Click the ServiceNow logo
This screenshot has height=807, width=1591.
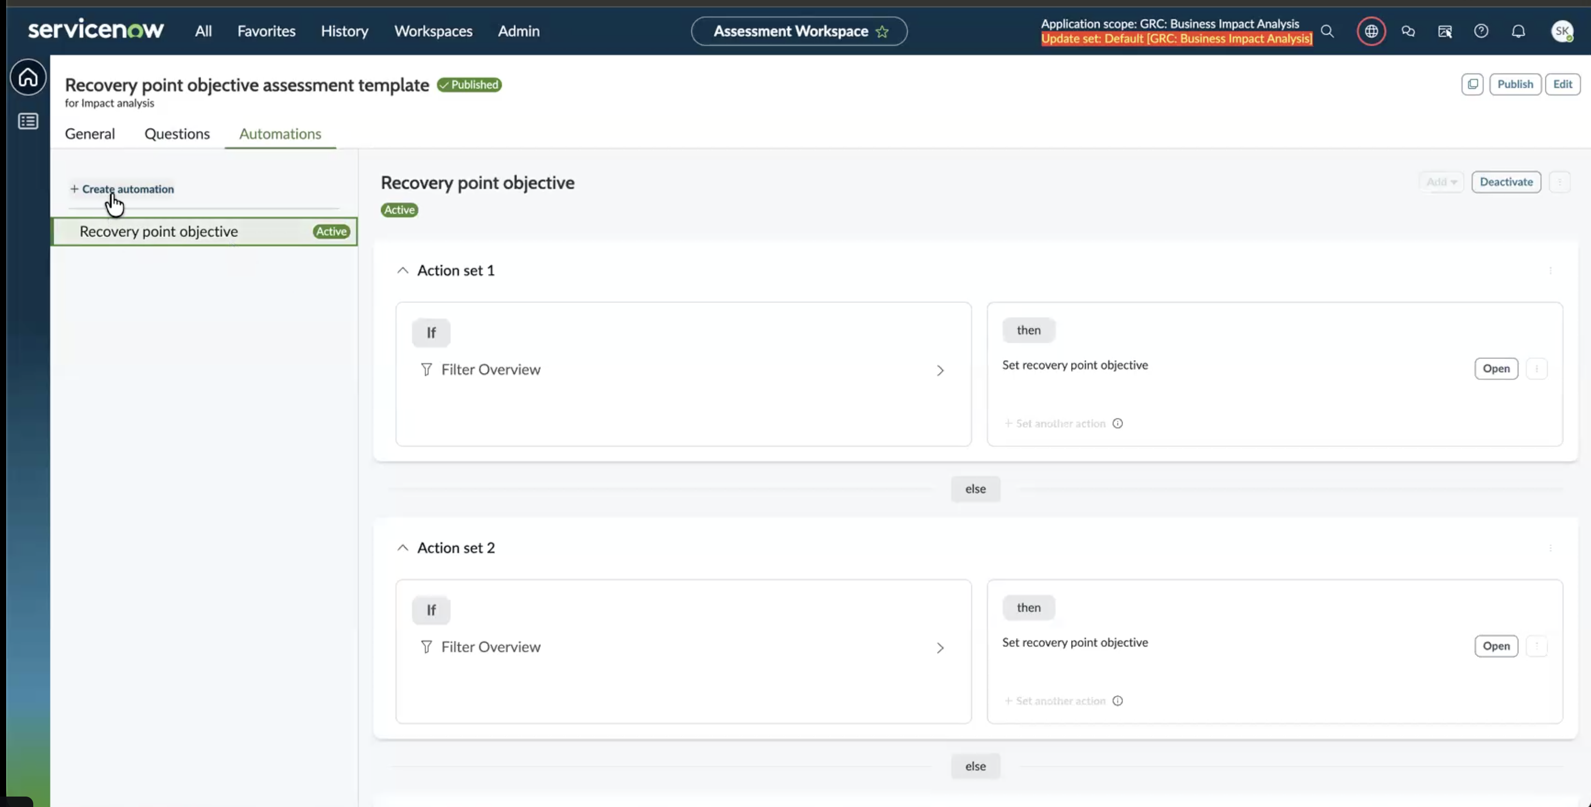[96, 29]
